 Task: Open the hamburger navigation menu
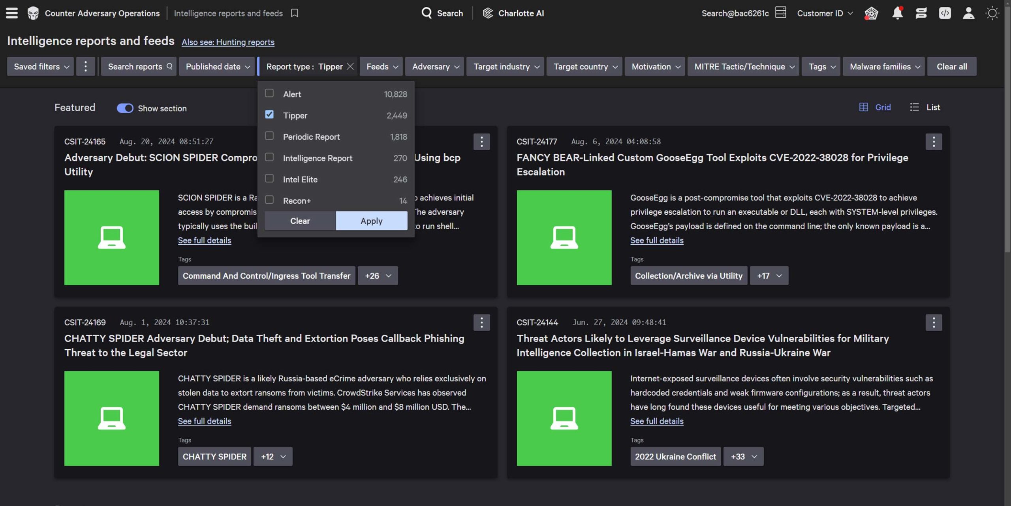(x=12, y=13)
